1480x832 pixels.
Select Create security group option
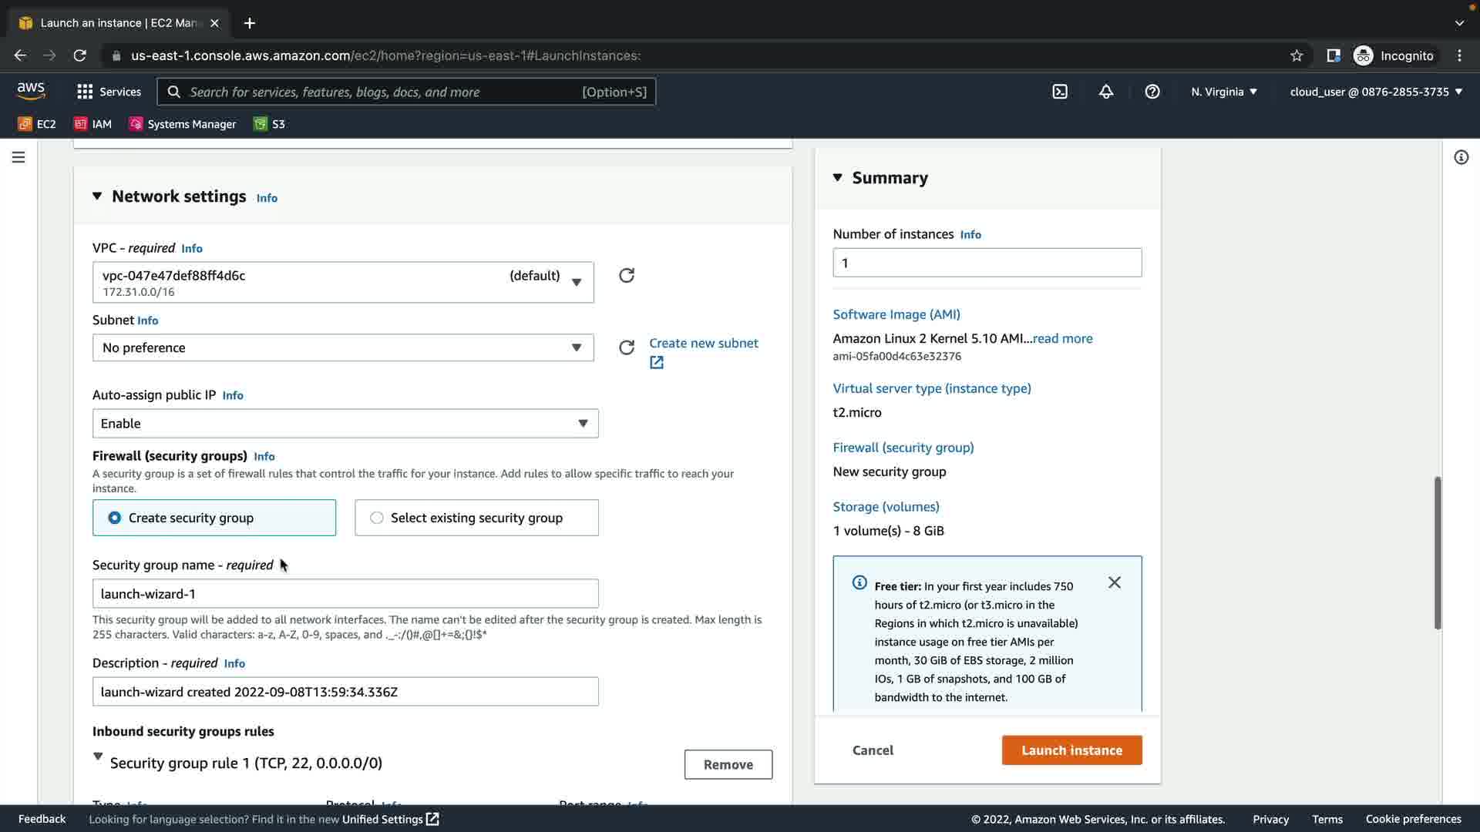click(115, 518)
